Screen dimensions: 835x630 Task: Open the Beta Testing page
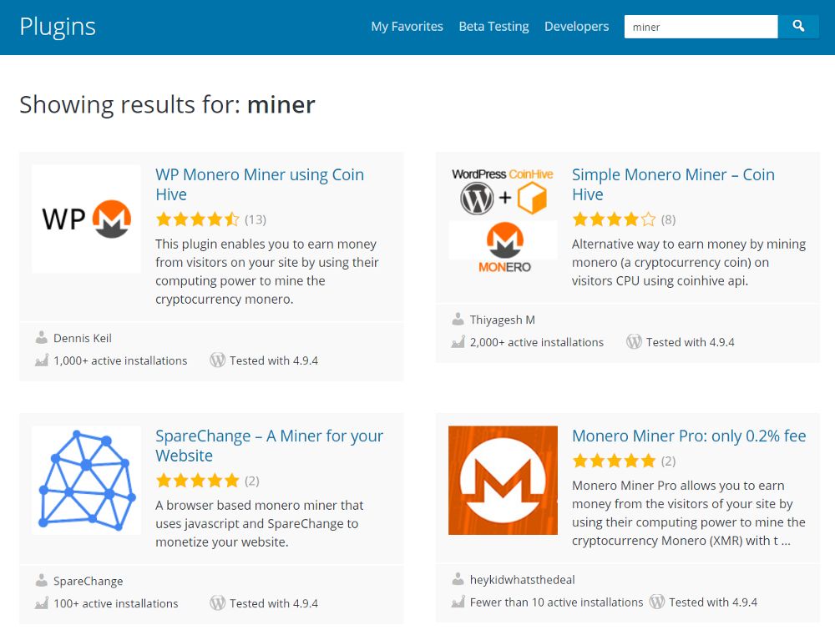click(493, 27)
